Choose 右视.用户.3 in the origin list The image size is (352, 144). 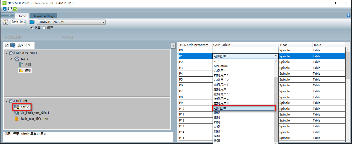coord(243,85)
